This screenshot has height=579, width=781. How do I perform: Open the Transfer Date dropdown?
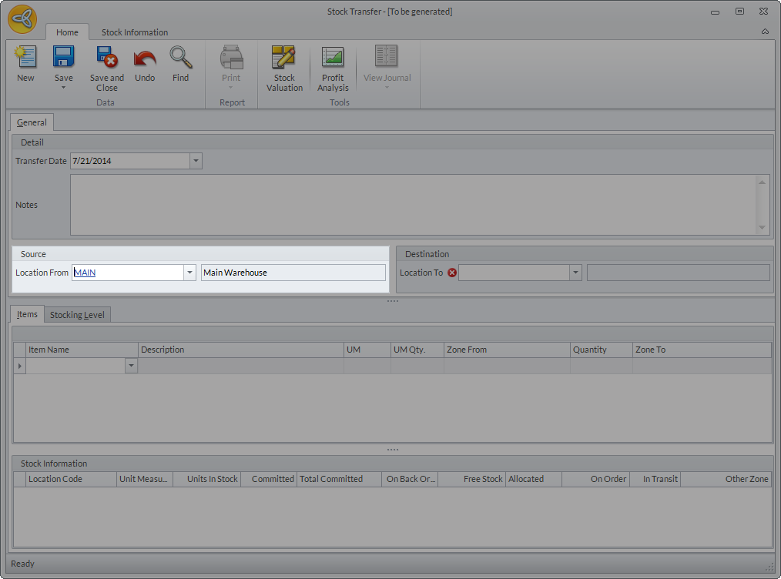(x=196, y=162)
